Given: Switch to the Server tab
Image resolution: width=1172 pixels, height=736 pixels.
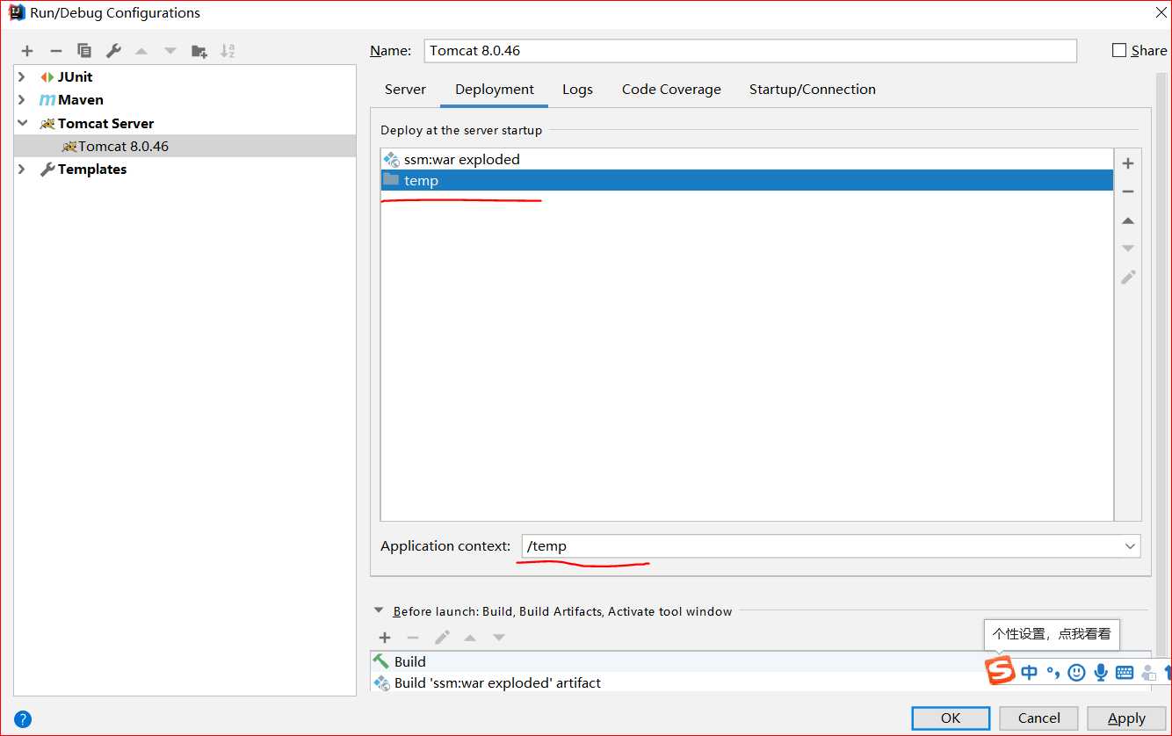Looking at the screenshot, I should point(405,90).
